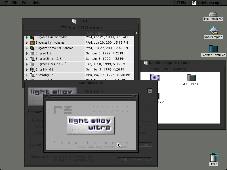
Task: Open the Edit menu
Action: pyautogui.click(x=26, y=3)
